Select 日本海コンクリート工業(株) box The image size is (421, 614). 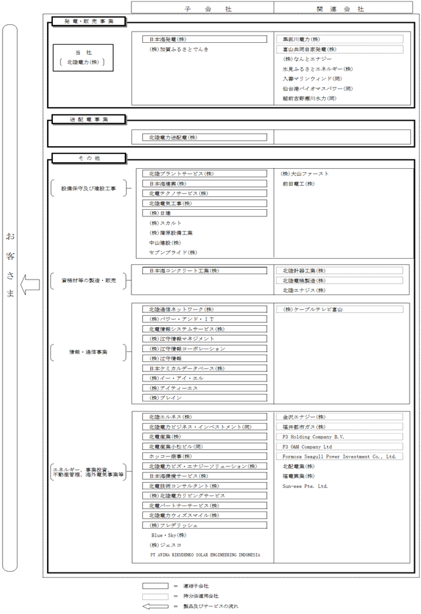[x=204, y=271]
